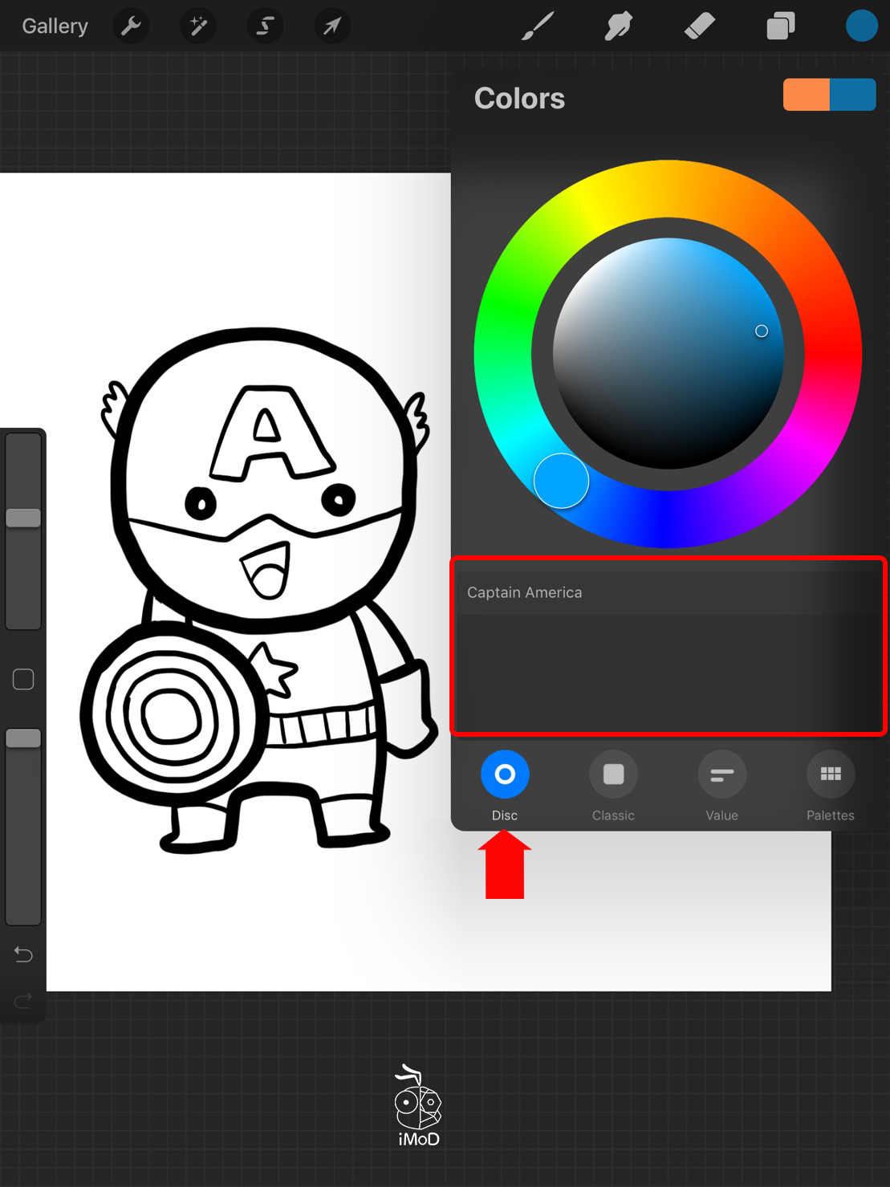Click the redo arrow in sidebar
This screenshot has height=1187, width=890.
[23, 1000]
